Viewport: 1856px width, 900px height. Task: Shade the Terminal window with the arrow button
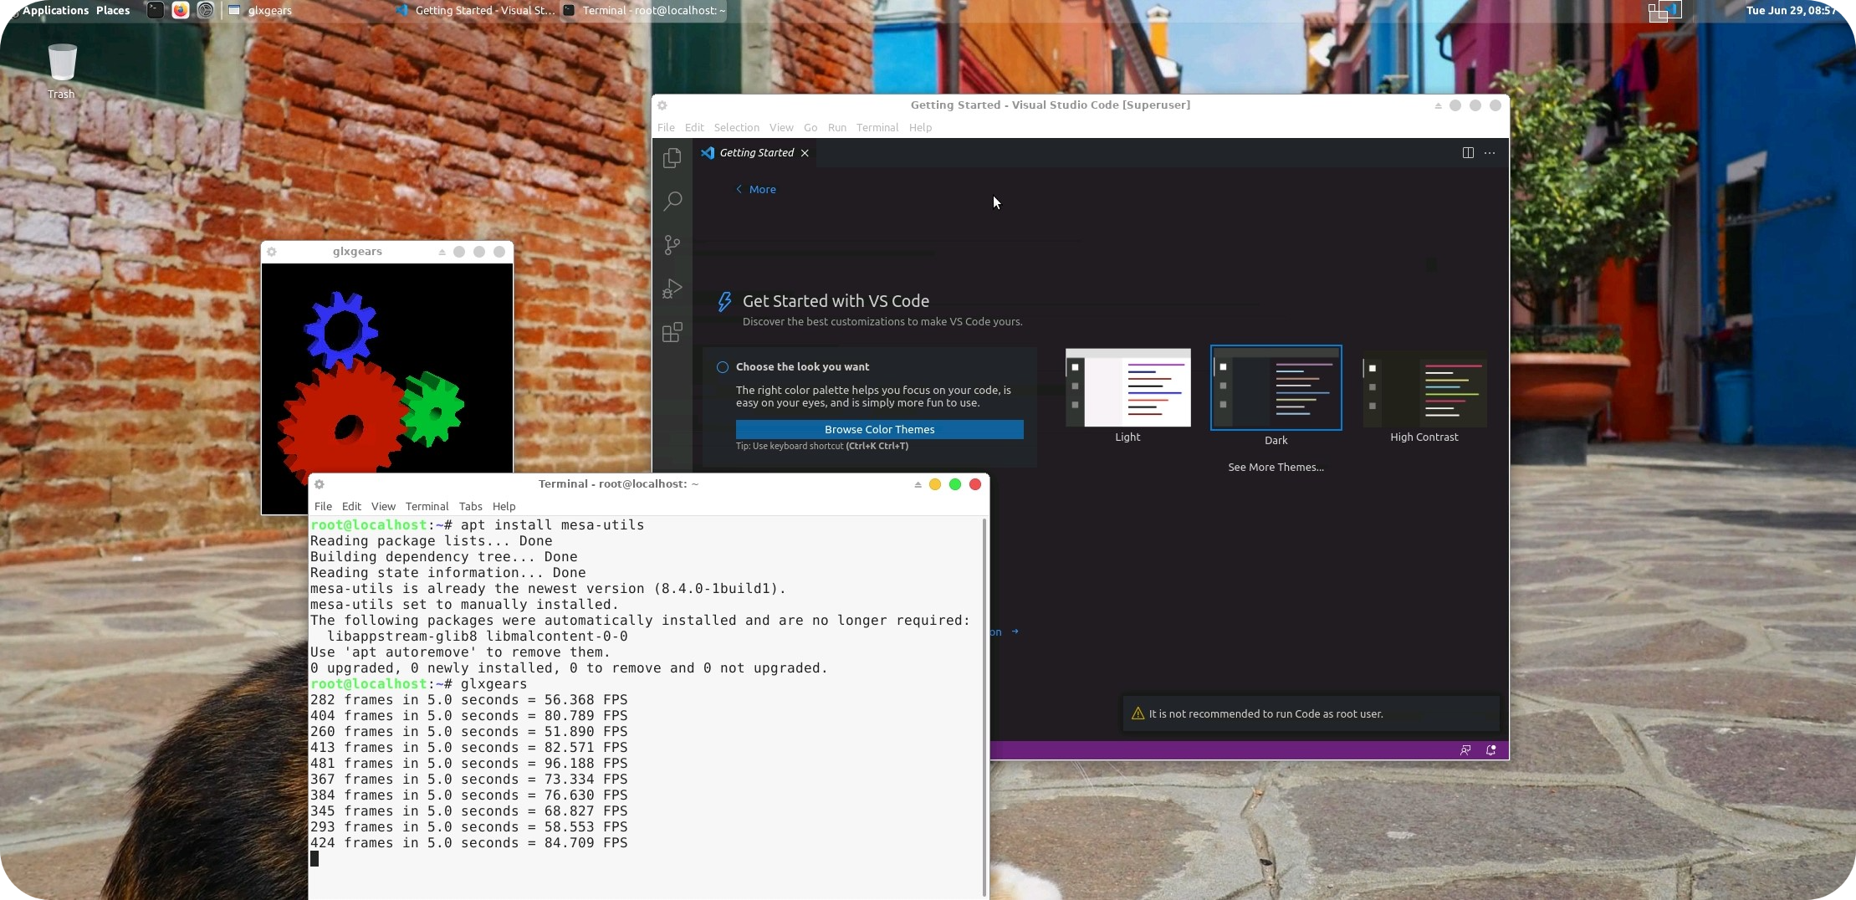tap(918, 484)
